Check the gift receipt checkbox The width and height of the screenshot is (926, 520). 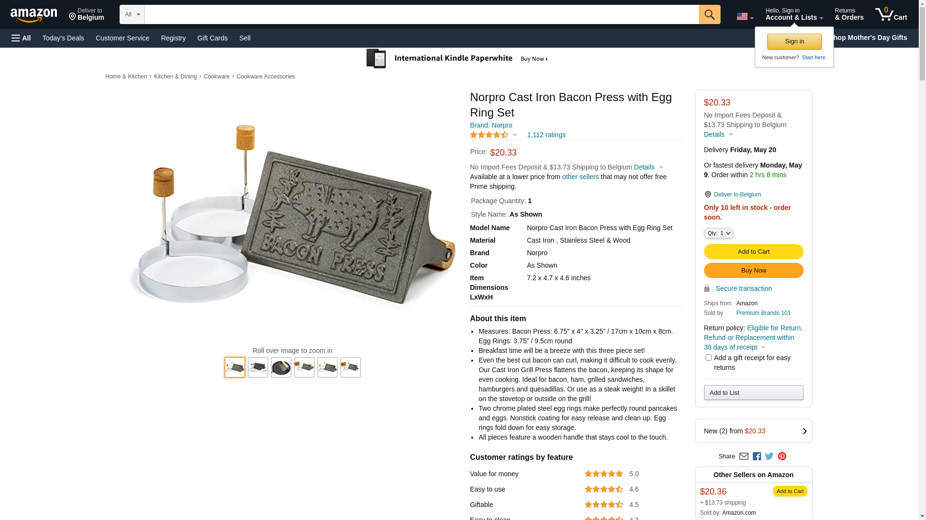click(x=708, y=358)
